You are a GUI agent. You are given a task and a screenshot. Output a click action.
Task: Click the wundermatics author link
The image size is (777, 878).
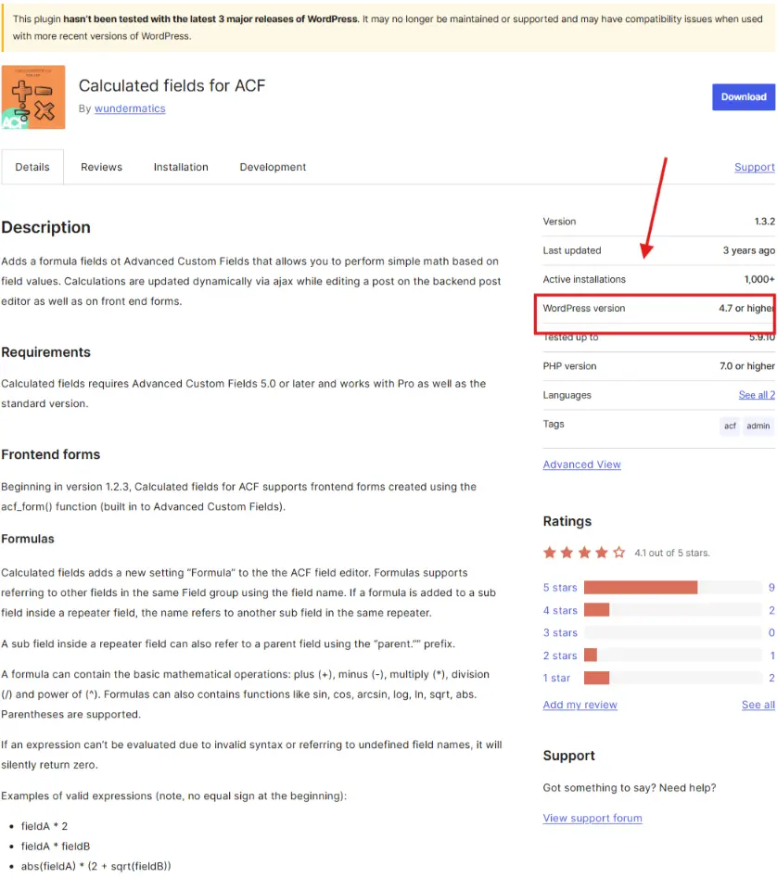click(129, 108)
